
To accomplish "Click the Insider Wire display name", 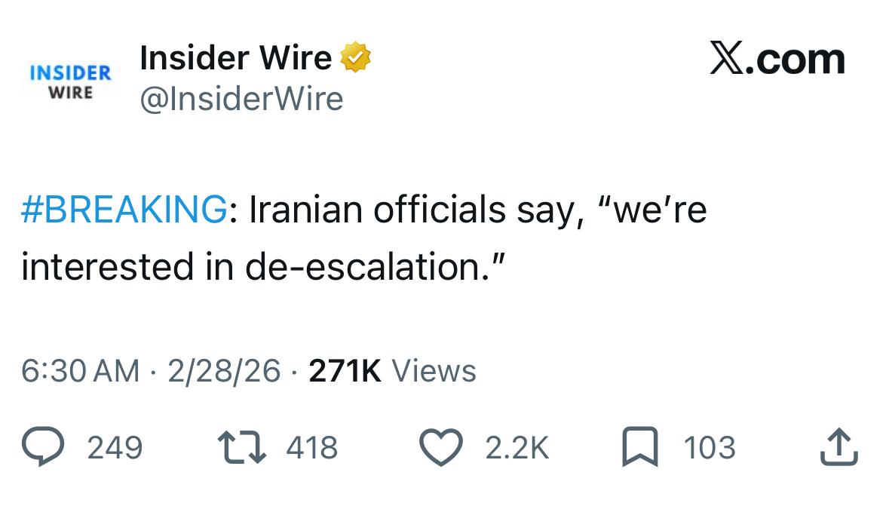I will click(x=235, y=59).
